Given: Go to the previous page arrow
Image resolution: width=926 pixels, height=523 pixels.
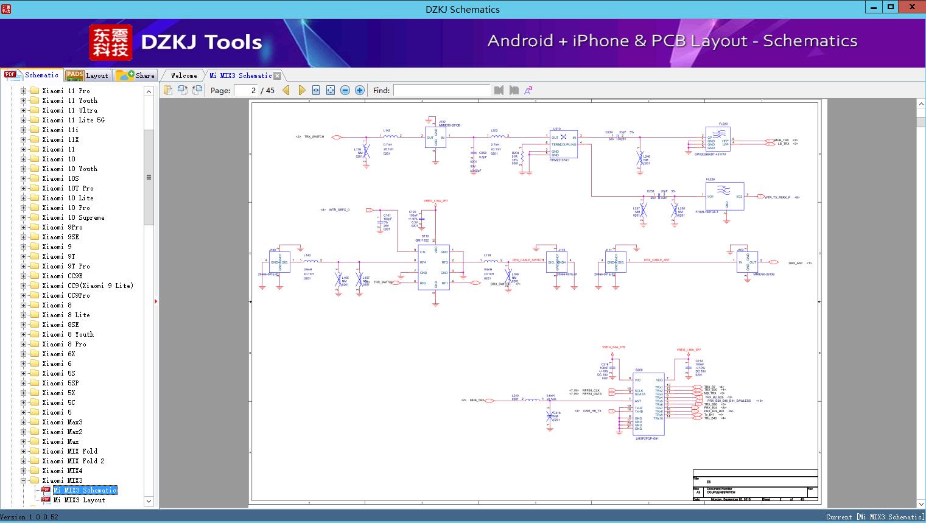Looking at the screenshot, I should [x=286, y=90].
